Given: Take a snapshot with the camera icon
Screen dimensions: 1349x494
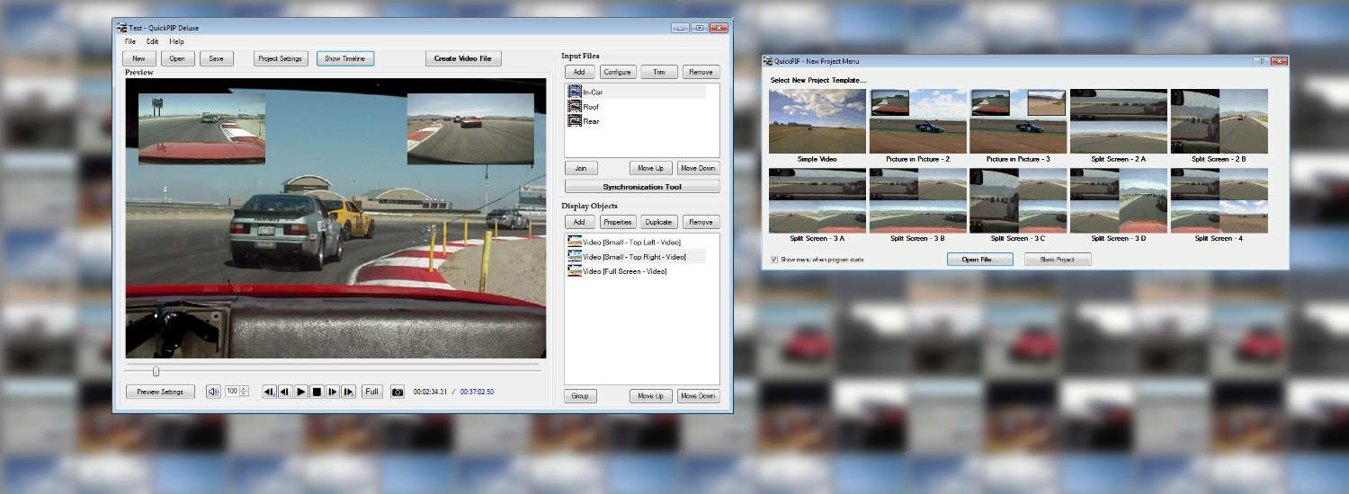Looking at the screenshot, I should click(398, 392).
